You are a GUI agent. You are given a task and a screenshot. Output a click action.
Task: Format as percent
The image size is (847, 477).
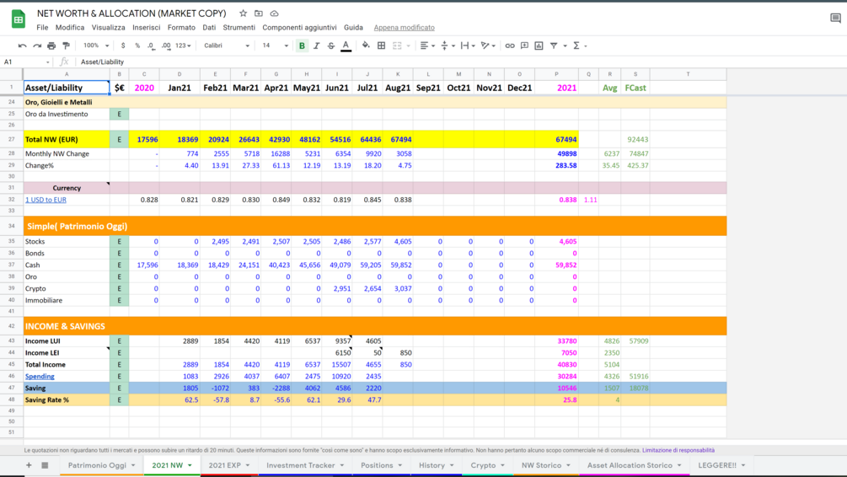tap(137, 46)
